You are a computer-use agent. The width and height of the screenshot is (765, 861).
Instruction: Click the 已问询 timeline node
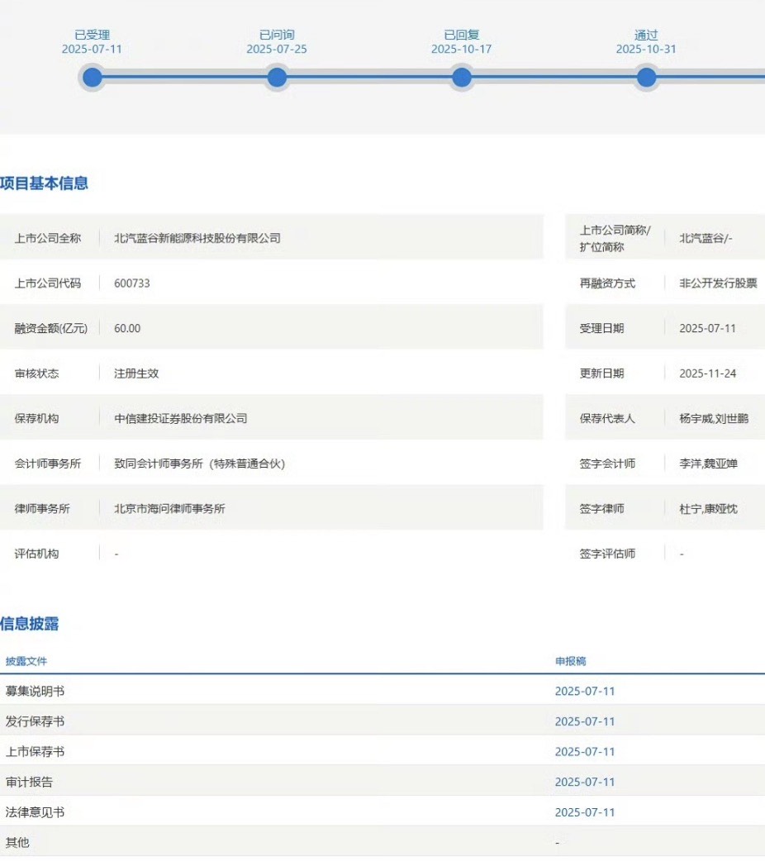coord(277,78)
